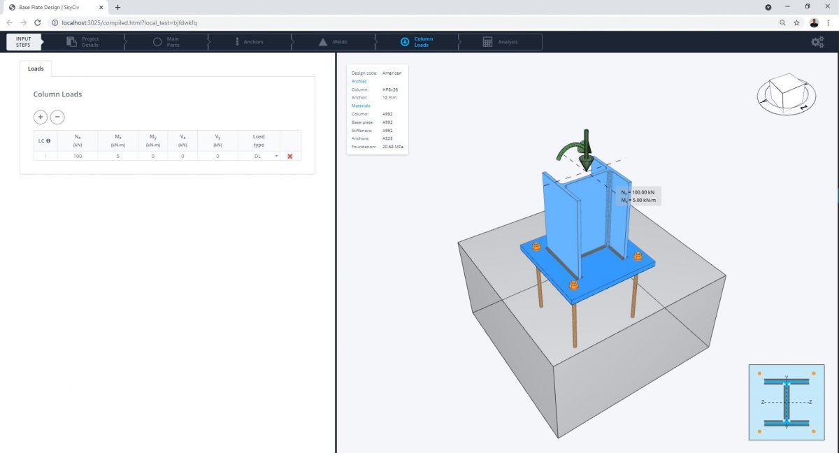
Task: Bookmark the page using the star icon
Action: pos(797,22)
